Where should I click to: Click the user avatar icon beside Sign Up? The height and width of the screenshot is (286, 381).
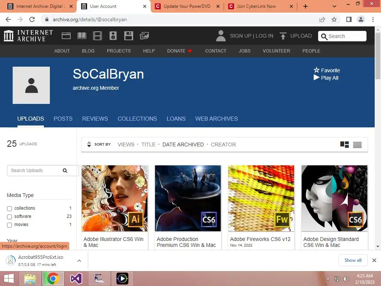221,36
